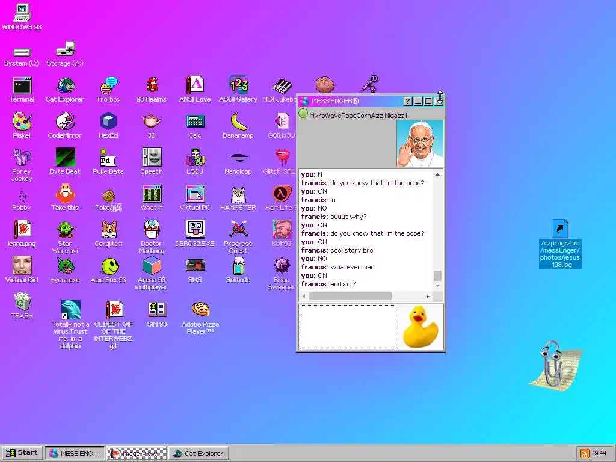Open the Take this icon
This screenshot has width=616, height=462.
(65, 194)
